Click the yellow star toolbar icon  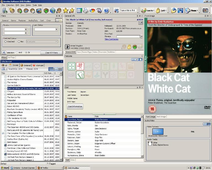point(66,11)
